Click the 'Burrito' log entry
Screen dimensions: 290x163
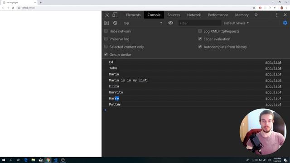click(x=116, y=92)
